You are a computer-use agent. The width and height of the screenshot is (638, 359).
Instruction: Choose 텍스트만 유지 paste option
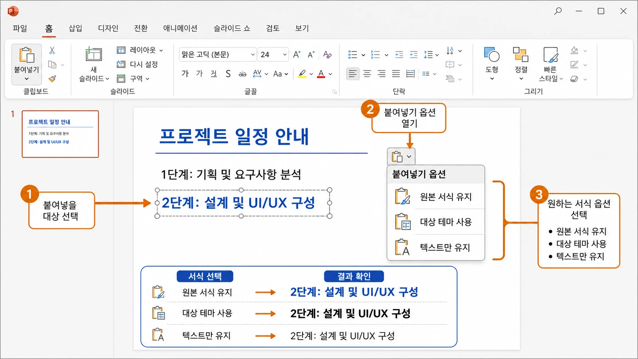pos(436,248)
